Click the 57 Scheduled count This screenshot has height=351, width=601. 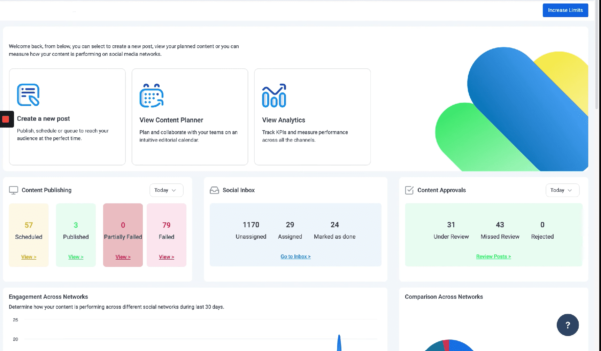(x=29, y=225)
